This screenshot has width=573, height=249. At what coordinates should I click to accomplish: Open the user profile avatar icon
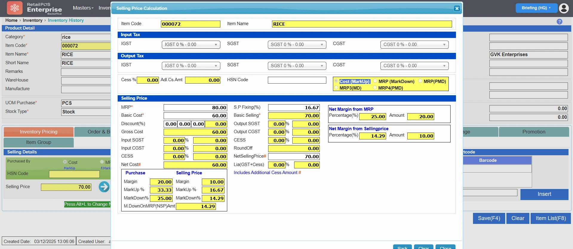564,8
